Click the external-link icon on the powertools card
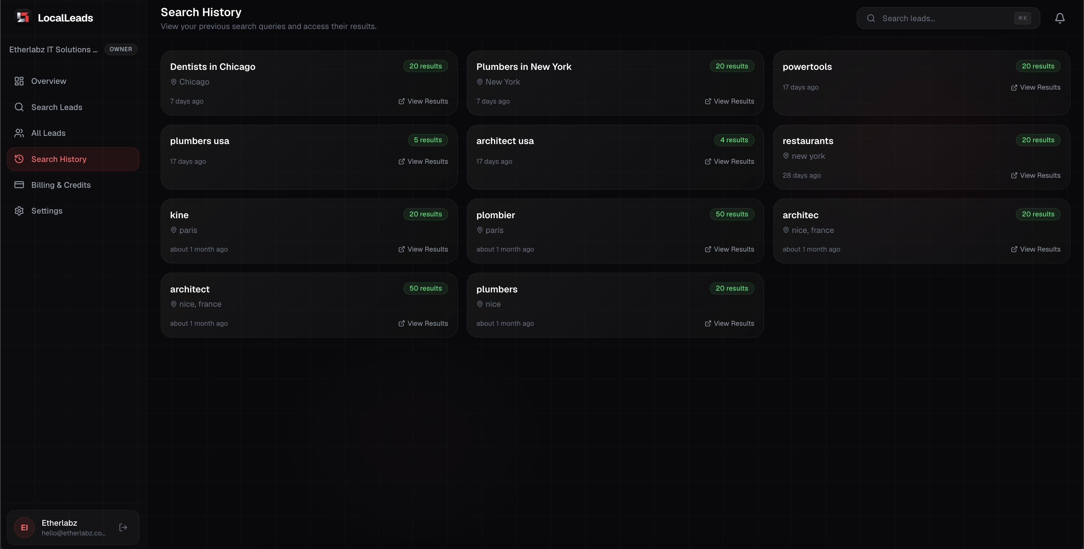 click(x=1014, y=87)
